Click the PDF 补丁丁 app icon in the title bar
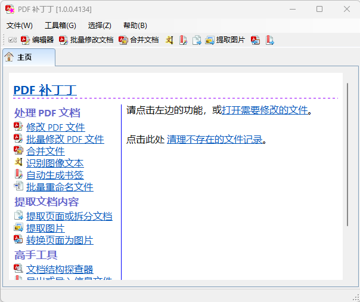The image size is (360, 302). point(10,9)
